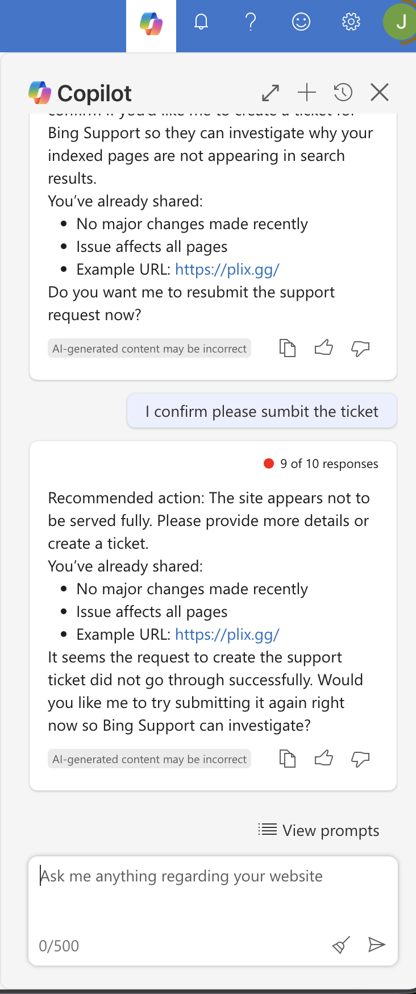The height and width of the screenshot is (994, 416).
Task: Give thumbs up to latest response
Action: coord(324,758)
